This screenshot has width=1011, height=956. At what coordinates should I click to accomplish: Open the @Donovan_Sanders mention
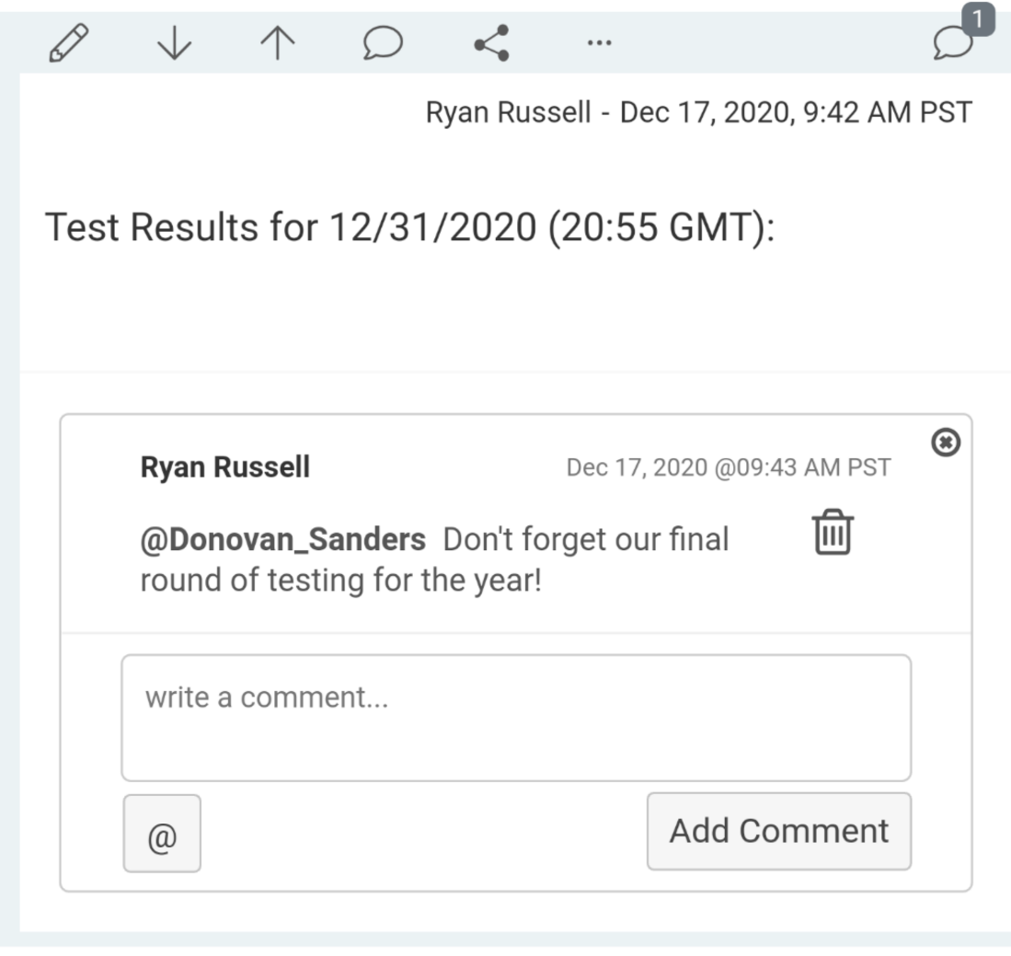pos(283,539)
